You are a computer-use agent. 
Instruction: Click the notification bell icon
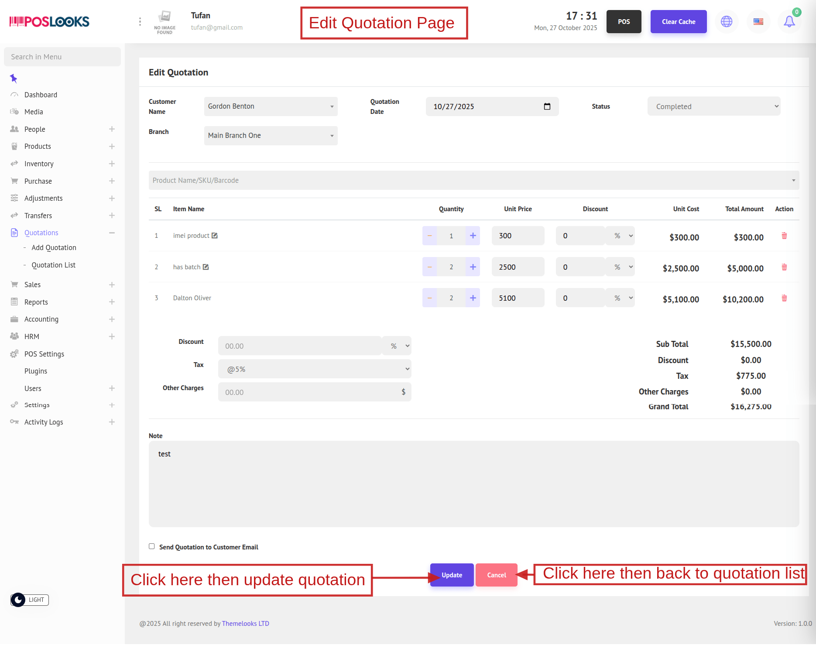pyautogui.click(x=789, y=21)
